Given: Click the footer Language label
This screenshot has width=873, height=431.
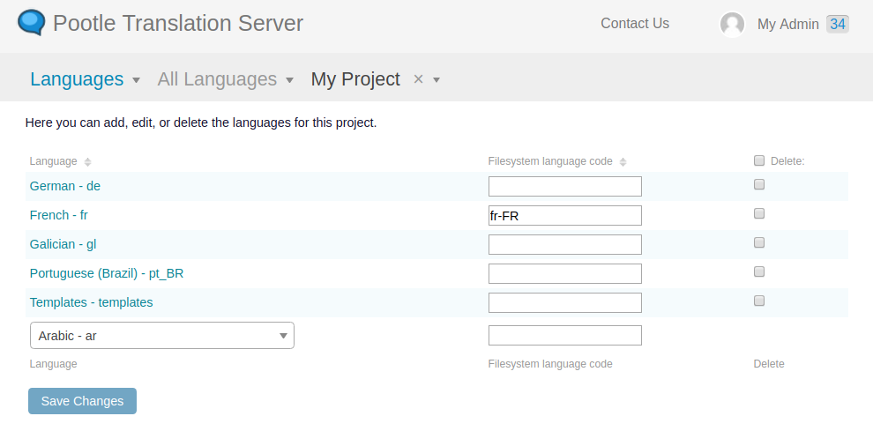Looking at the screenshot, I should 54,364.
